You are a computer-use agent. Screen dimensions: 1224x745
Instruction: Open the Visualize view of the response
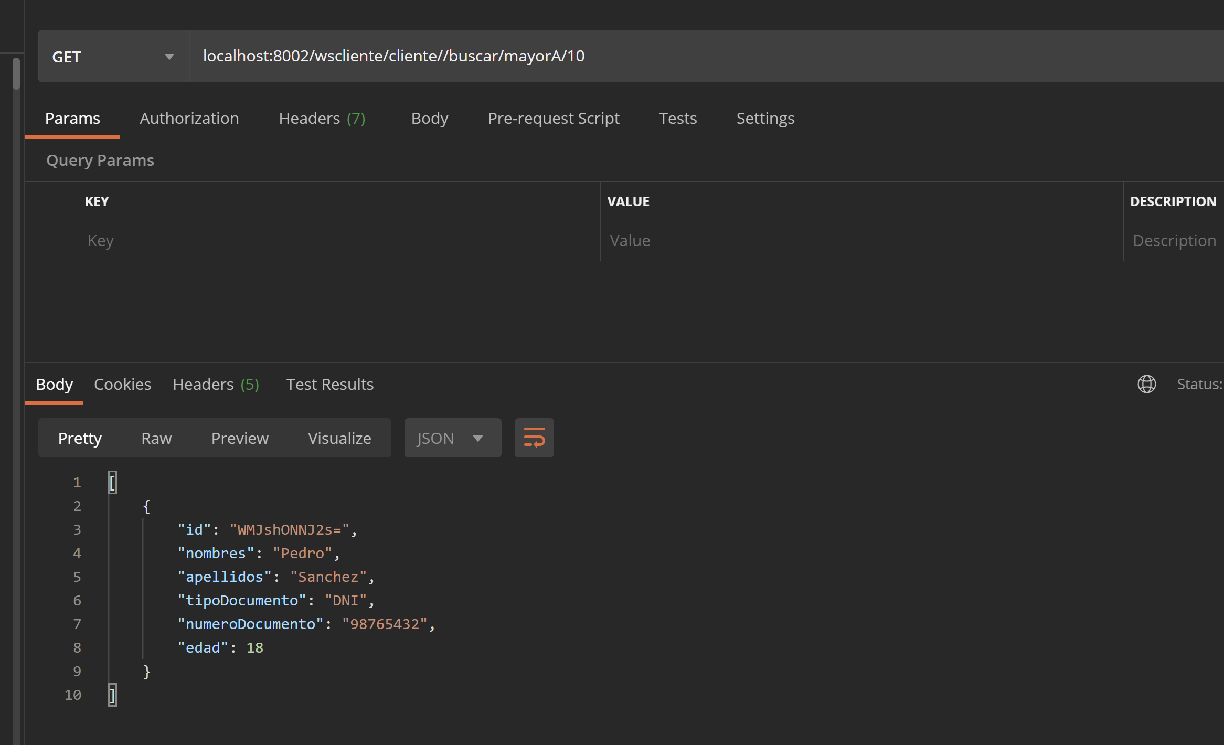coord(339,438)
